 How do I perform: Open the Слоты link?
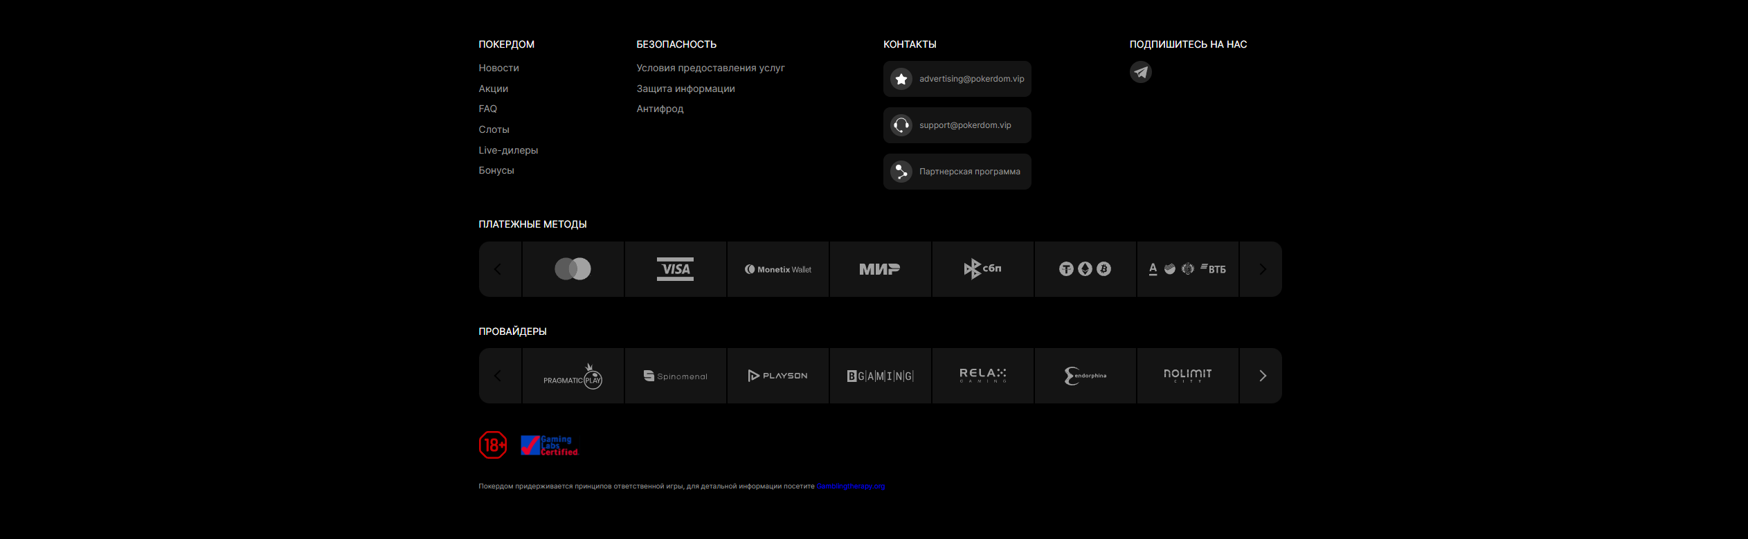pos(494,129)
